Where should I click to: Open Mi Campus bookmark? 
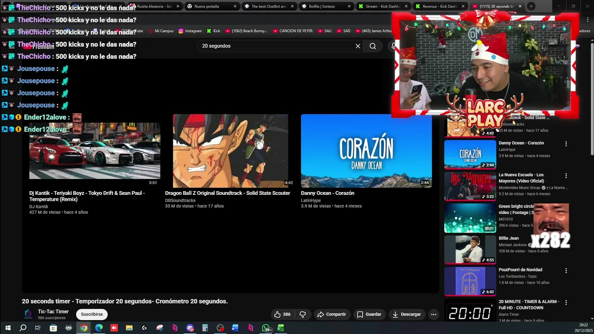click(x=161, y=31)
